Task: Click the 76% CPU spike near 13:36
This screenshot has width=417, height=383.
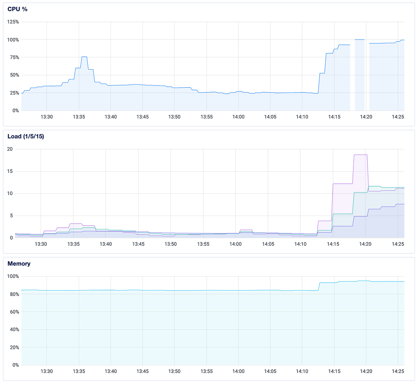Action: tap(84, 57)
